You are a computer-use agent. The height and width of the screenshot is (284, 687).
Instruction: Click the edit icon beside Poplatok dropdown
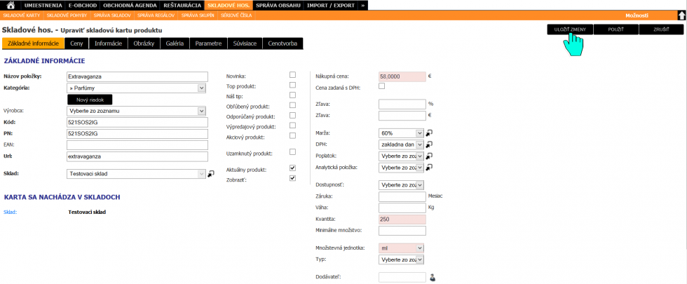tap(429, 155)
